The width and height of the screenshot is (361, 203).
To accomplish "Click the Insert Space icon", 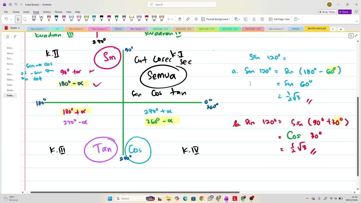I will (x=196, y=19).
